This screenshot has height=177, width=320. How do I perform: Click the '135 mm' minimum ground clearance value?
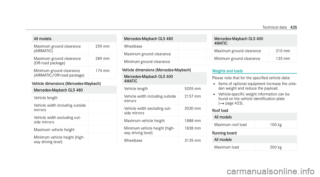coord(283,58)
